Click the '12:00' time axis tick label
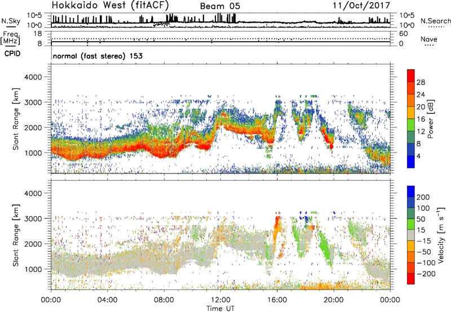 [220, 300]
